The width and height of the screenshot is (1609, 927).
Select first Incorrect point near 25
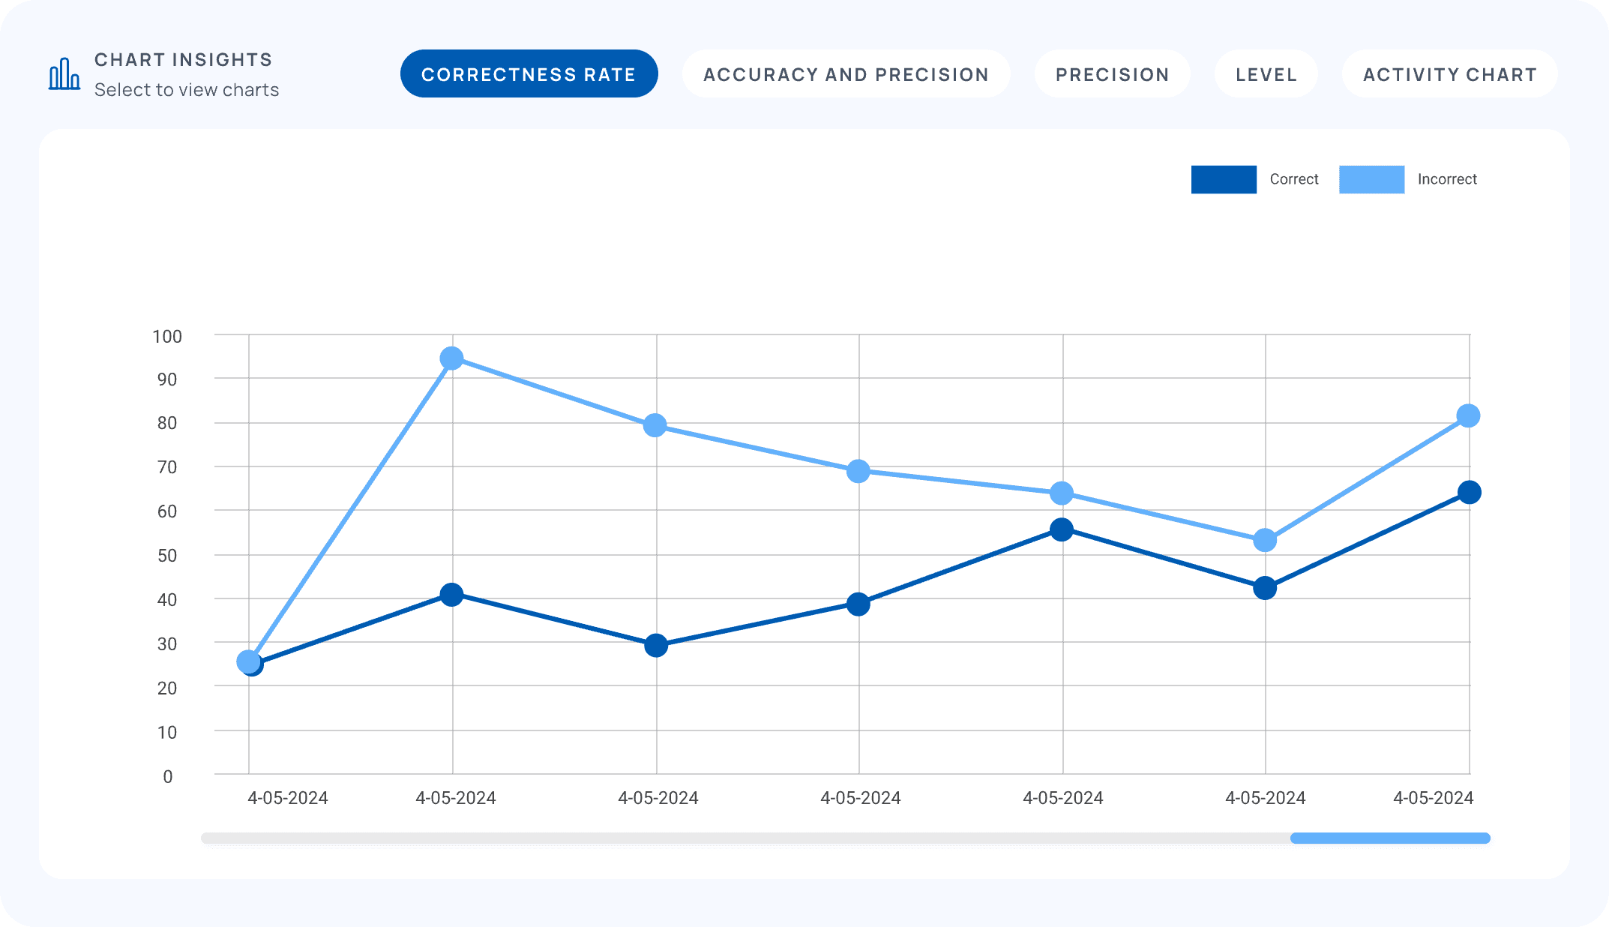pyautogui.click(x=248, y=661)
